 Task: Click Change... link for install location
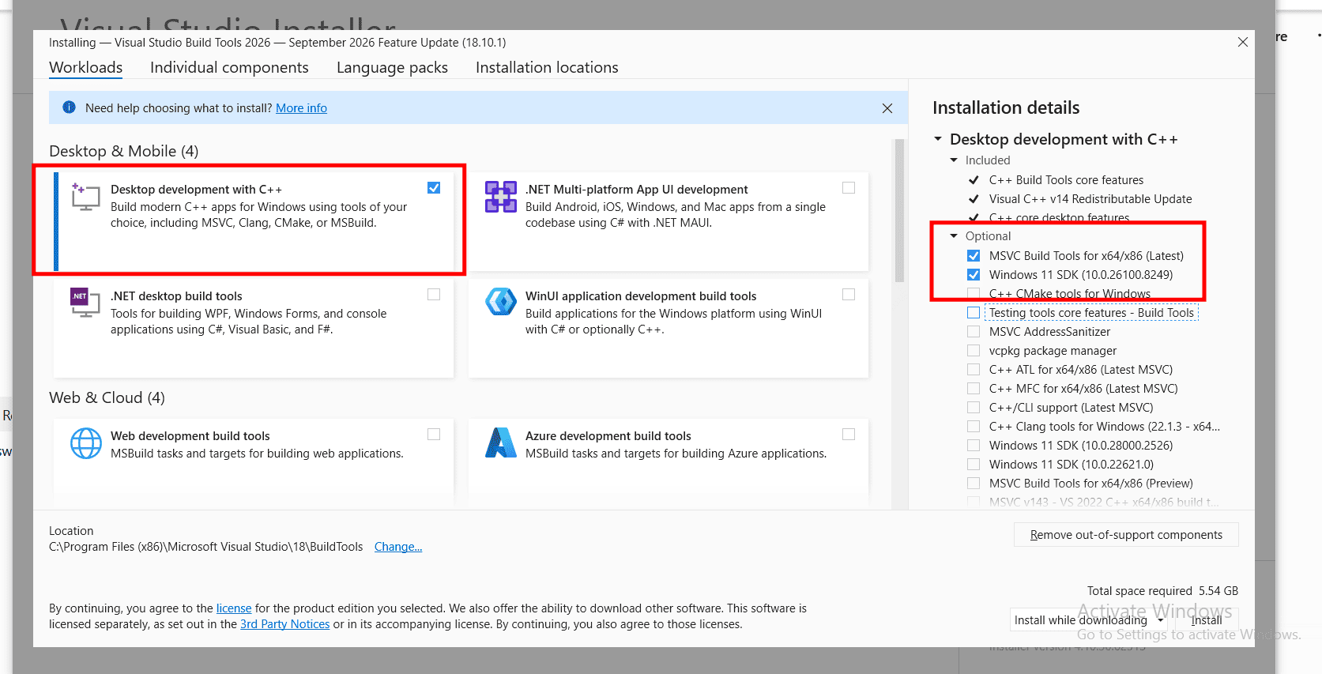point(398,547)
